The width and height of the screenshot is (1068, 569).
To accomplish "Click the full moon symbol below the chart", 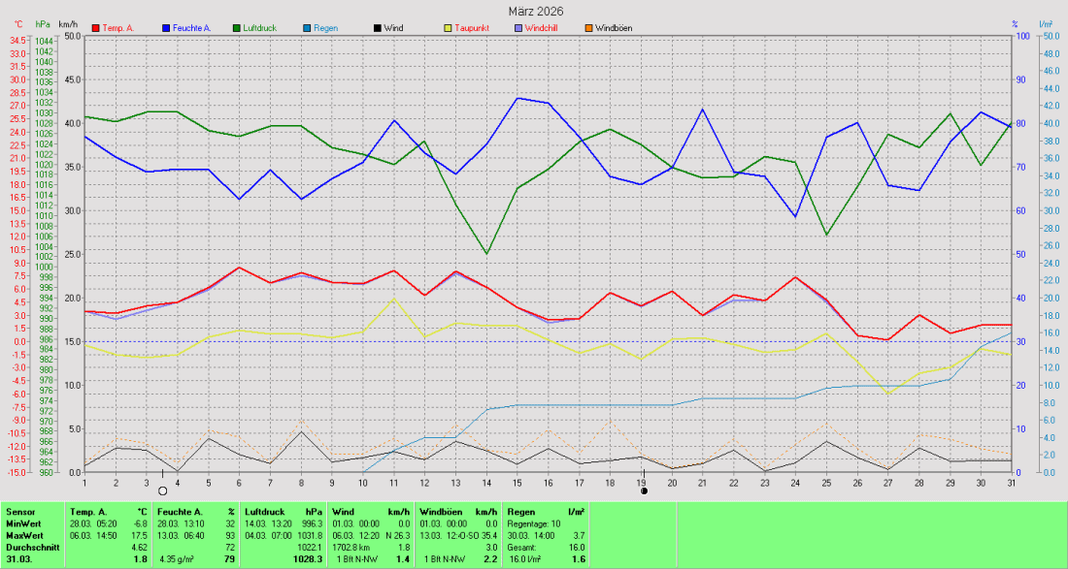I will pyautogui.click(x=162, y=491).
